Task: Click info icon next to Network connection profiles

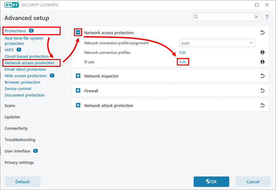Action: [x=262, y=53]
